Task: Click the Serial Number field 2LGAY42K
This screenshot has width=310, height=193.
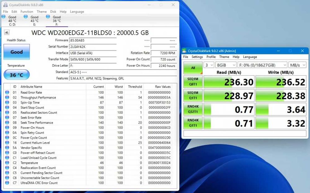Action: 93,47
